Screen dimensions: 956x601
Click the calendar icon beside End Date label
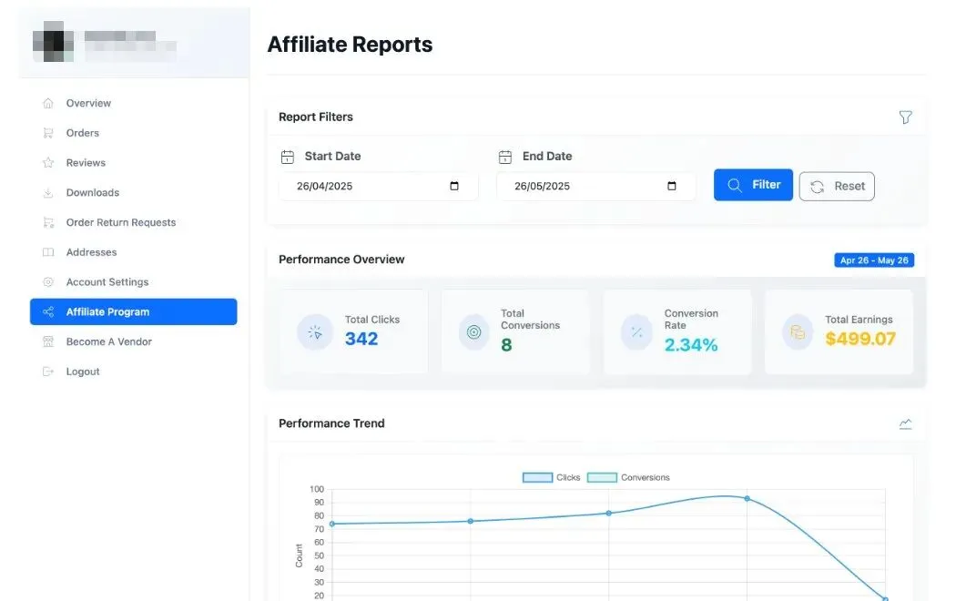(x=504, y=157)
